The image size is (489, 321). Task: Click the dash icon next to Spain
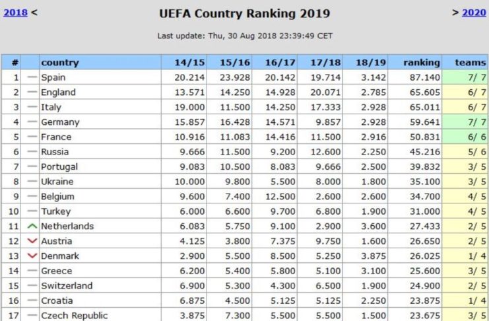pos(31,77)
